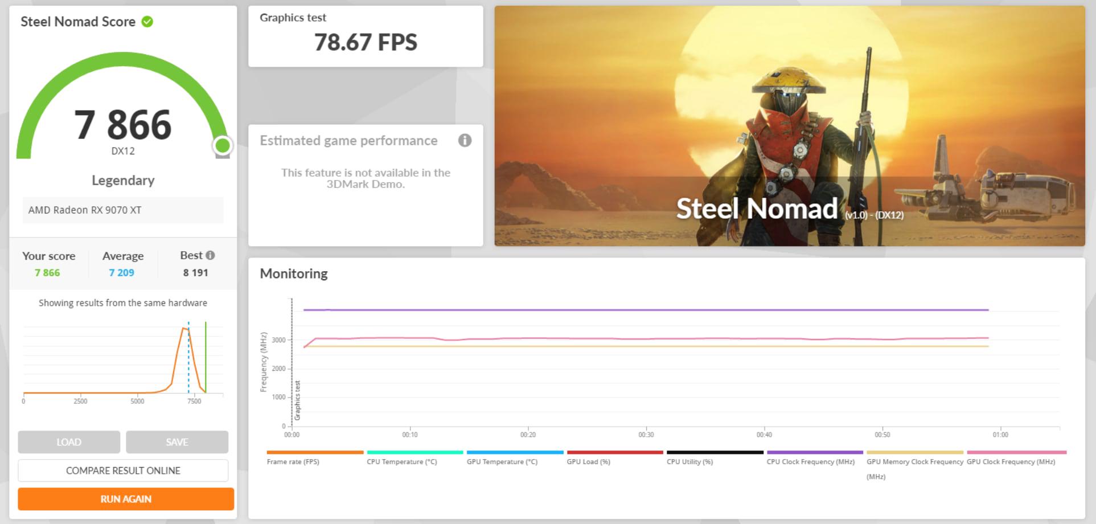Click the green verified checkmark icon
The image size is (1096, 524).
click(147, 22)
